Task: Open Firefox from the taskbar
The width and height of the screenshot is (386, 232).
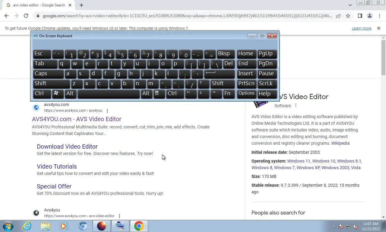Action: (x=102, y=226)
